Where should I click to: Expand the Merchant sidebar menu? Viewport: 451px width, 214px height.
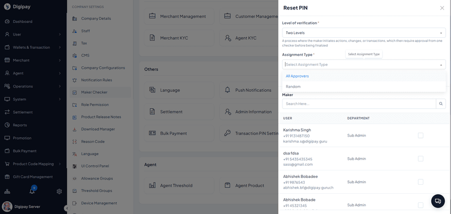pyautogui.click(x=60, y=61)
